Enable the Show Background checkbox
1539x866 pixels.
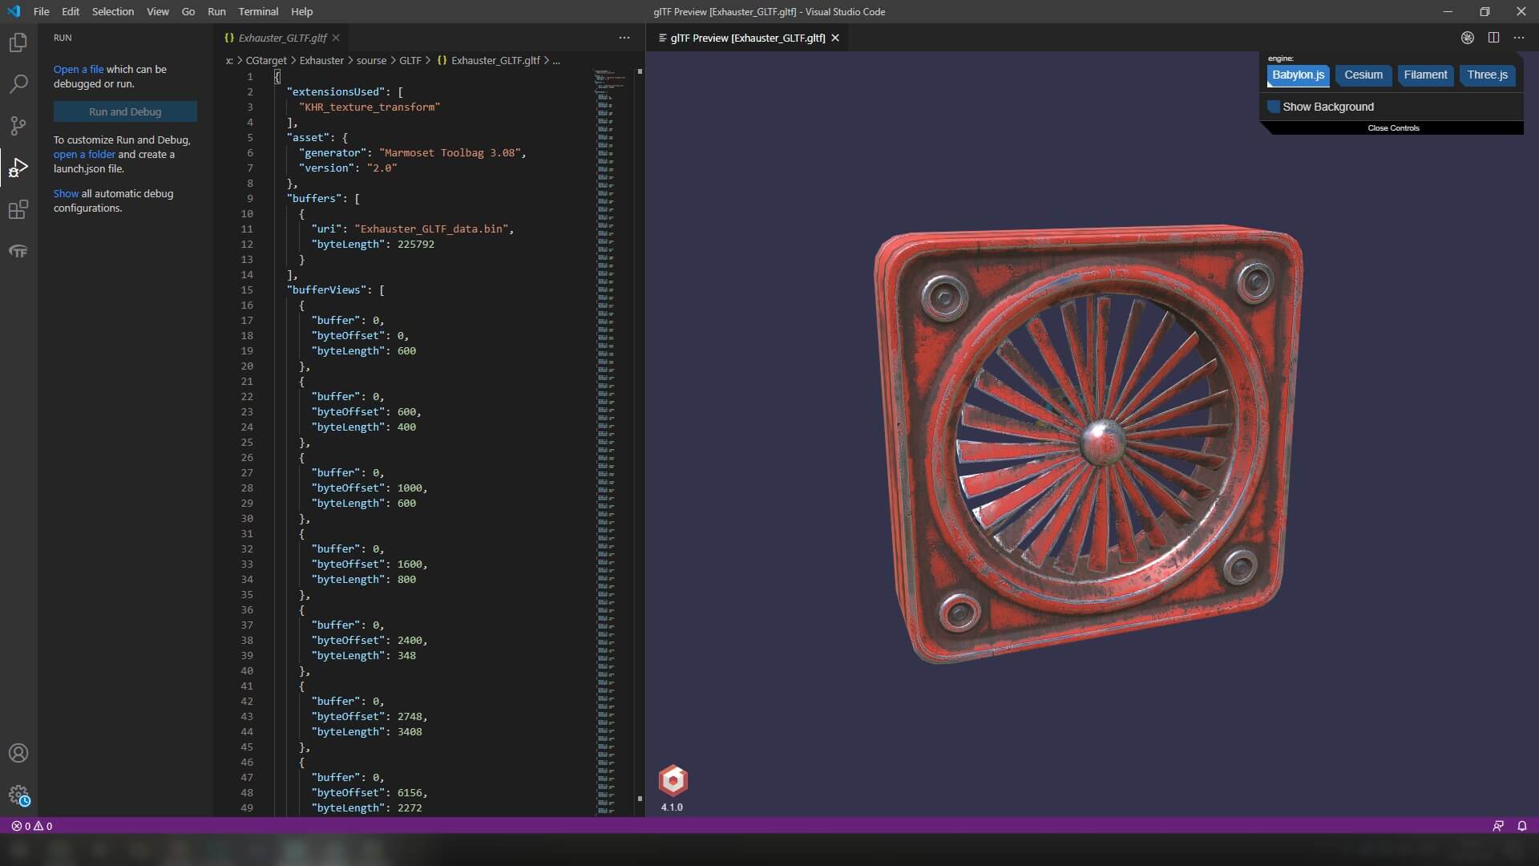tap(1274, 107)
